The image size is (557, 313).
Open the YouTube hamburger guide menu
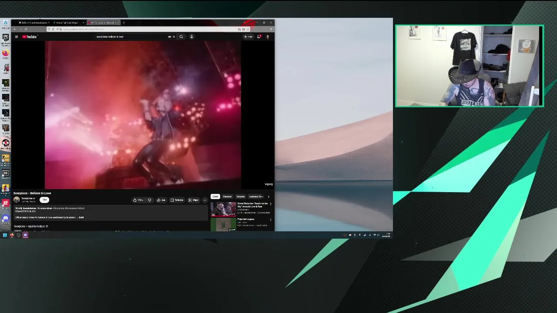click(x=17, y=37)
